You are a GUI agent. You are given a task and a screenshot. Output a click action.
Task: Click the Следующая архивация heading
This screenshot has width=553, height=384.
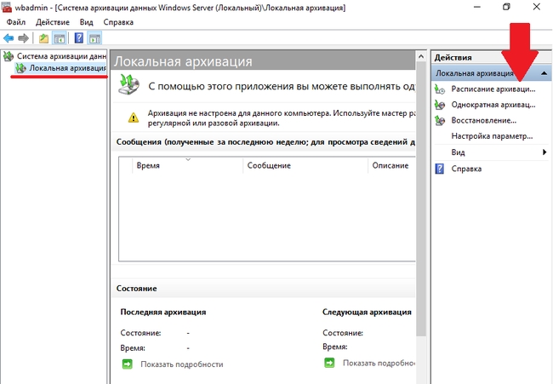coord(367,312)
